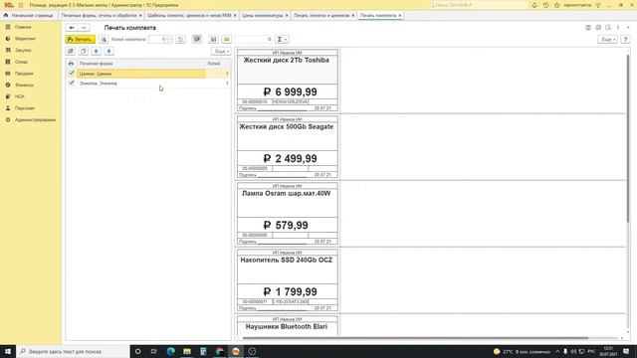This screenshot has height=358, width=637.
Task: Open service settings icon beside Администратор
Action: [598, 5]
